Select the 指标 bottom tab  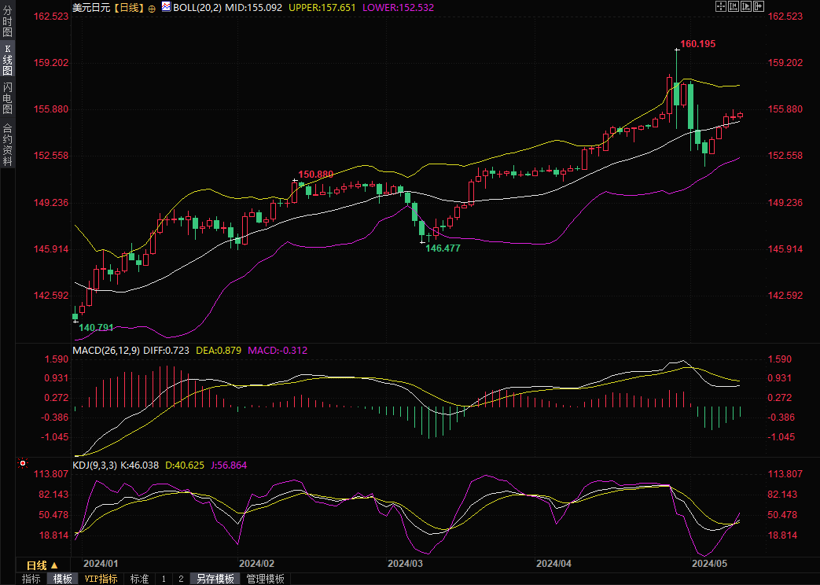pyautogui.click(x=31, y=579)
